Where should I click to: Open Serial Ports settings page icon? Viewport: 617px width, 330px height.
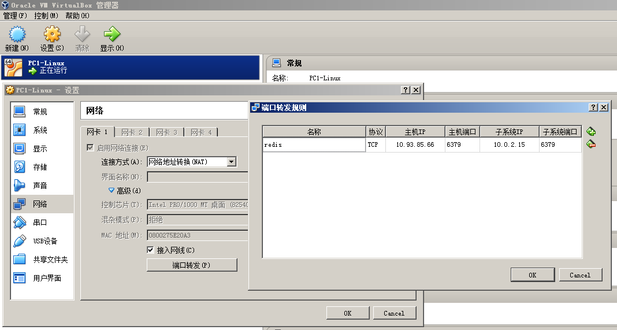point(19,223)
